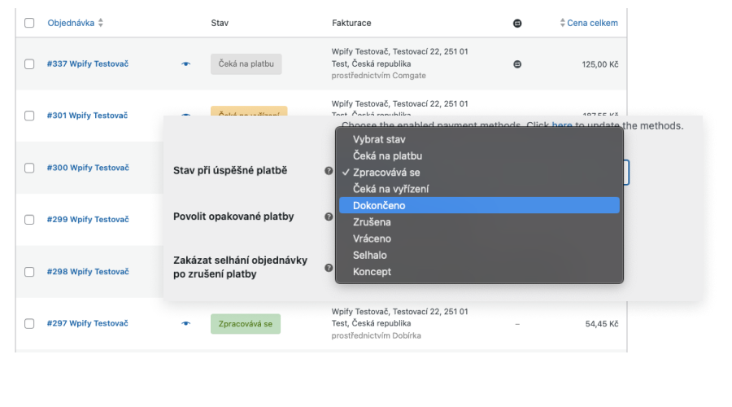The width and height of the screenshot is (732, 407).
Task: Tick the select-all checkbox in the header
Action: tap(29, 23)
